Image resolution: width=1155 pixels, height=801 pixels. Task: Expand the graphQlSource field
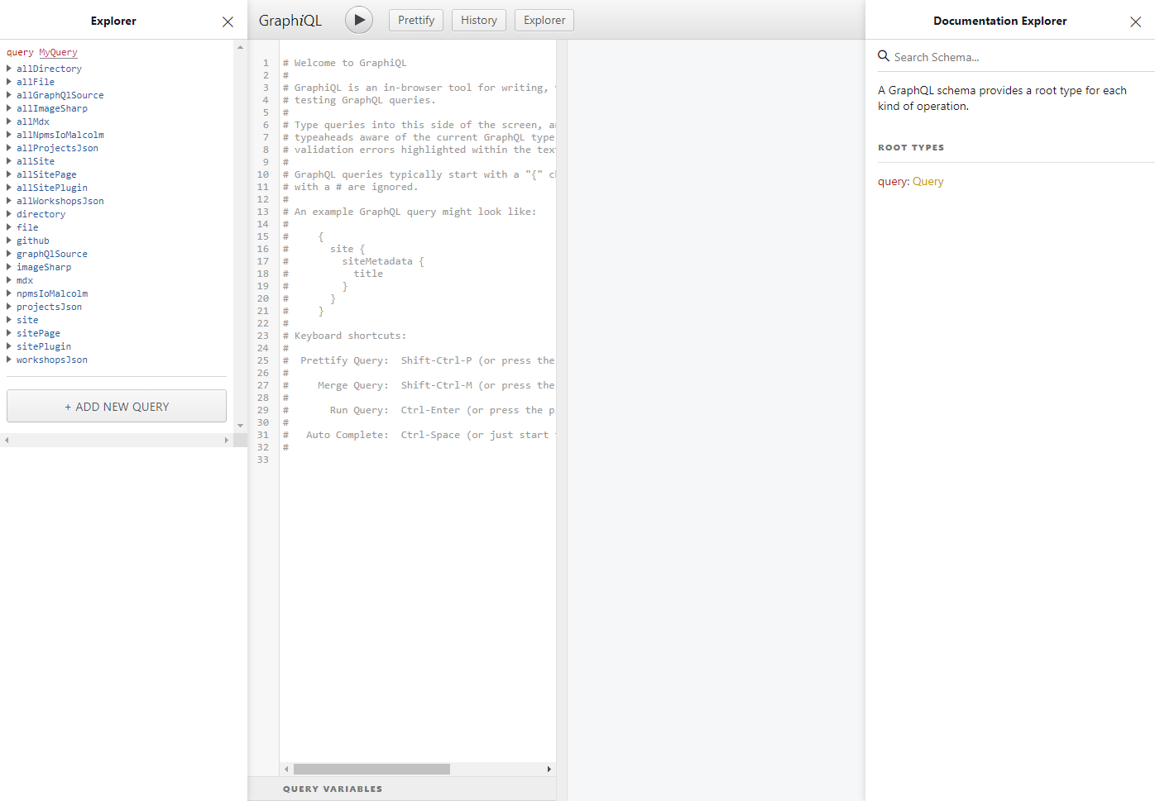tap(46, 254)
